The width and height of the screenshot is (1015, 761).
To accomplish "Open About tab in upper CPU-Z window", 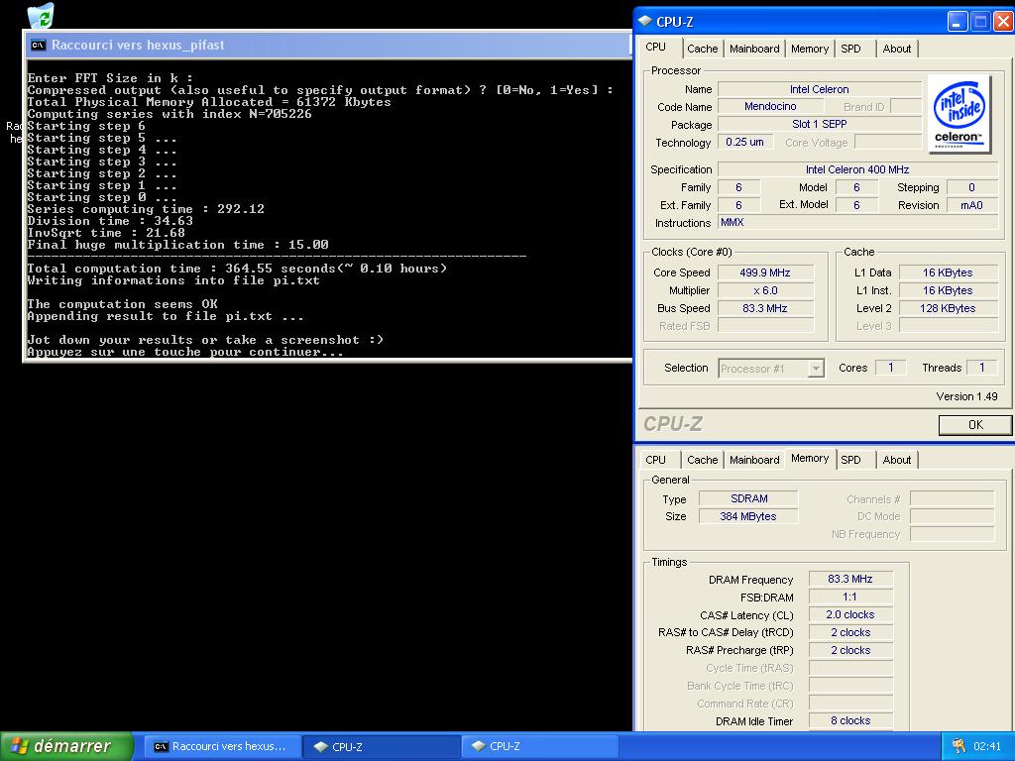I will point(896,49).
